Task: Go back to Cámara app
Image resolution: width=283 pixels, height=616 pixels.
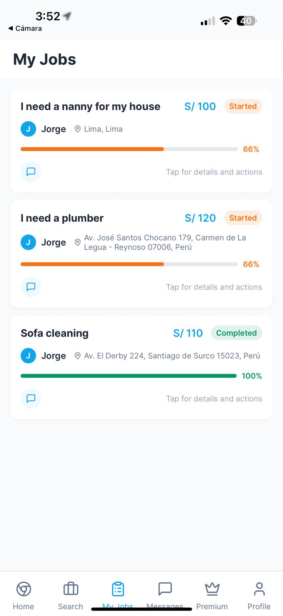Action: (25, 28)
